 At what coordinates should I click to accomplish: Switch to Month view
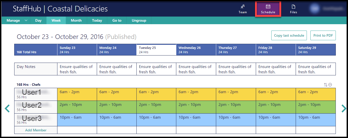click(x=76, y=20)
